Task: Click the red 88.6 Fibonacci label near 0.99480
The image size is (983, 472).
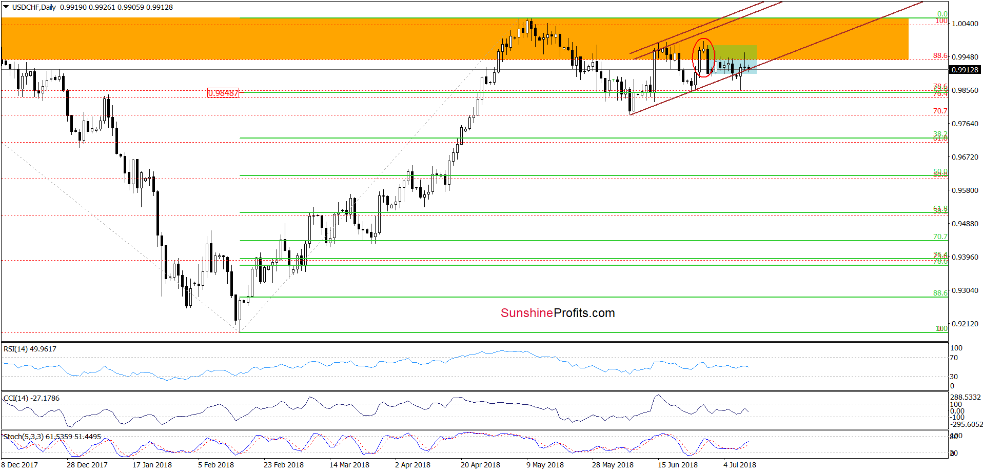Action: [x=940, y=56]
